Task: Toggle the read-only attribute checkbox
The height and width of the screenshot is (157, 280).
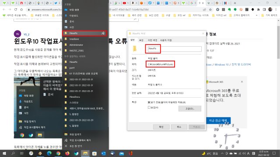Action: point(149,102)
